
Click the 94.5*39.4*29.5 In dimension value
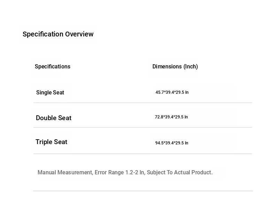[172, 143]
